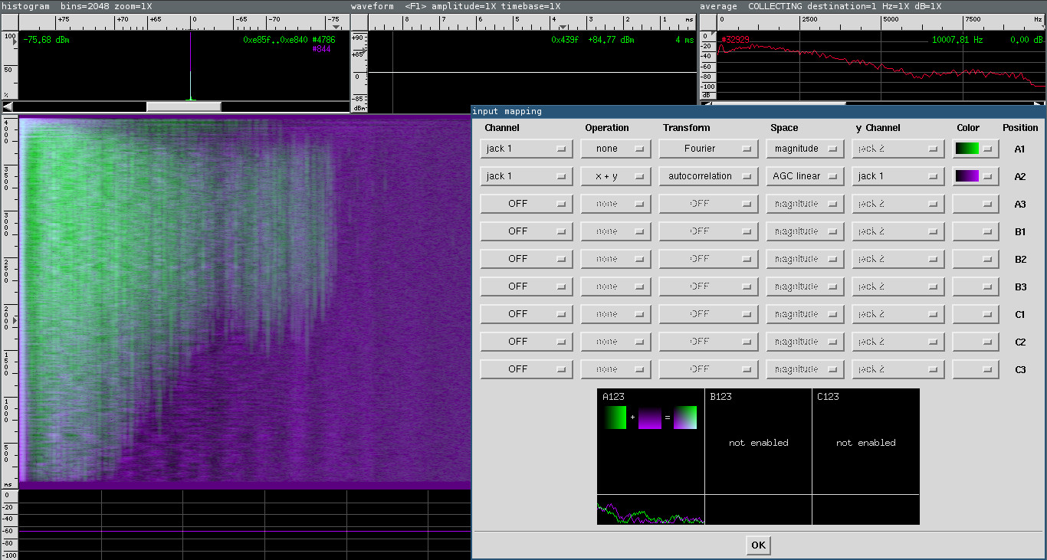1047x560 pixels.
Task: Click the input mapping window title bar
Action: [759, 111]
